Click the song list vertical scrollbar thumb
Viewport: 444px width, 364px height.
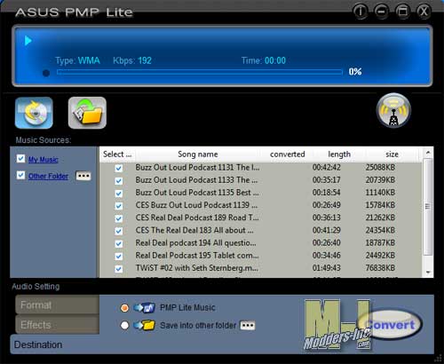[428, 207]
